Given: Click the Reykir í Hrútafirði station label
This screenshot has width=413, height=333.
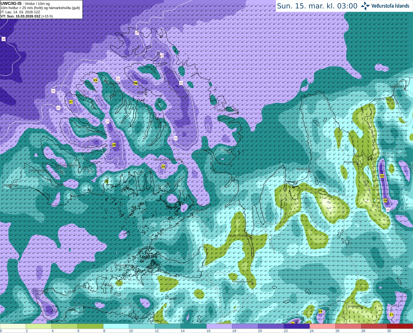Looking at the screenshot, I should pyautogui.click(x=239, y=236).
